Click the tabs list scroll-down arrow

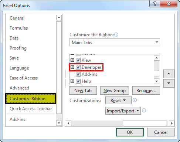click(x=156, y=81)
